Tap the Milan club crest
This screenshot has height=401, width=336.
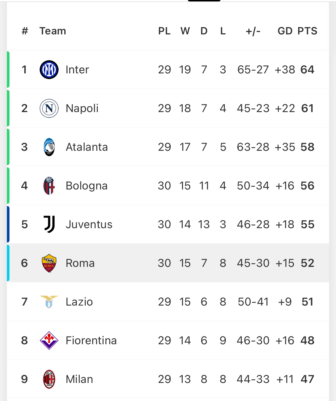coord(49,379)
